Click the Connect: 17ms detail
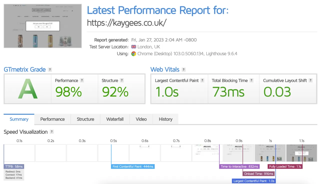The height and width of the screenshot is (184, 320). tap(14, 175)
